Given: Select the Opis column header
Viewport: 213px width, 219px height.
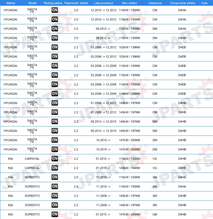Looking at the screenshot, I should pyautogui.click(x=204, y=3).
